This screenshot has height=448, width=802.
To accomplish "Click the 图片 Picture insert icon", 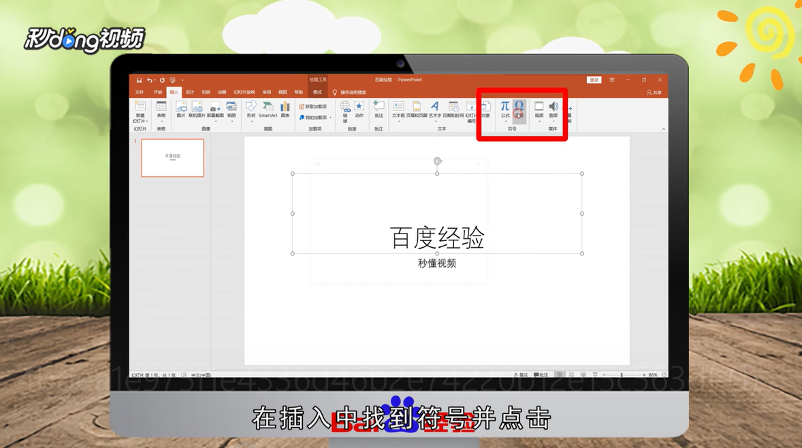I will point(181,109).
